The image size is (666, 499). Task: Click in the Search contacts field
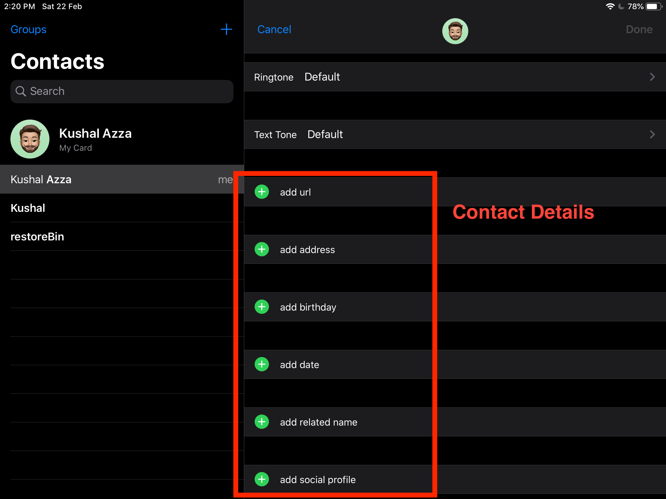[x=122, y=92]
